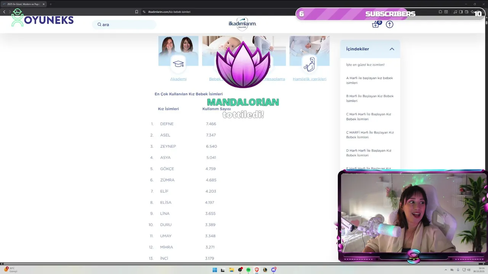Jump to 'B Harfi İle Başlayan Kız Bebek İsimleri'
The height and width of the screenshot is (274, 488).
click(x=370, y=99)
